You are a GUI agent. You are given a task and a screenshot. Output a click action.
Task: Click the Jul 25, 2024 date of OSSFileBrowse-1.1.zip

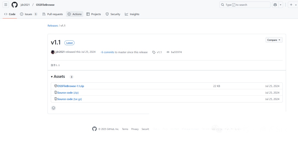(x=272, y=86)
